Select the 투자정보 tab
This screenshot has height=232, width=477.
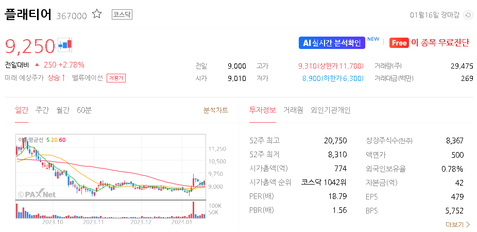pyautogui.click(x=263, y=110)
